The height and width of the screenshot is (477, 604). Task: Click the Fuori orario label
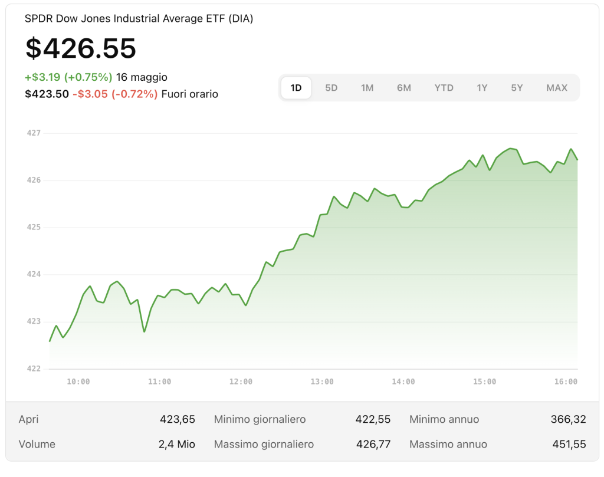pyautogui.click(x=189, y=94)
